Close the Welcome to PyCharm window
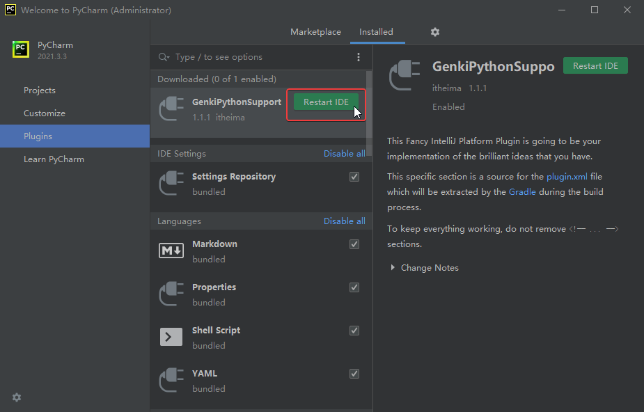The height and width of the screenshot is (412, 644). (627, 10)
